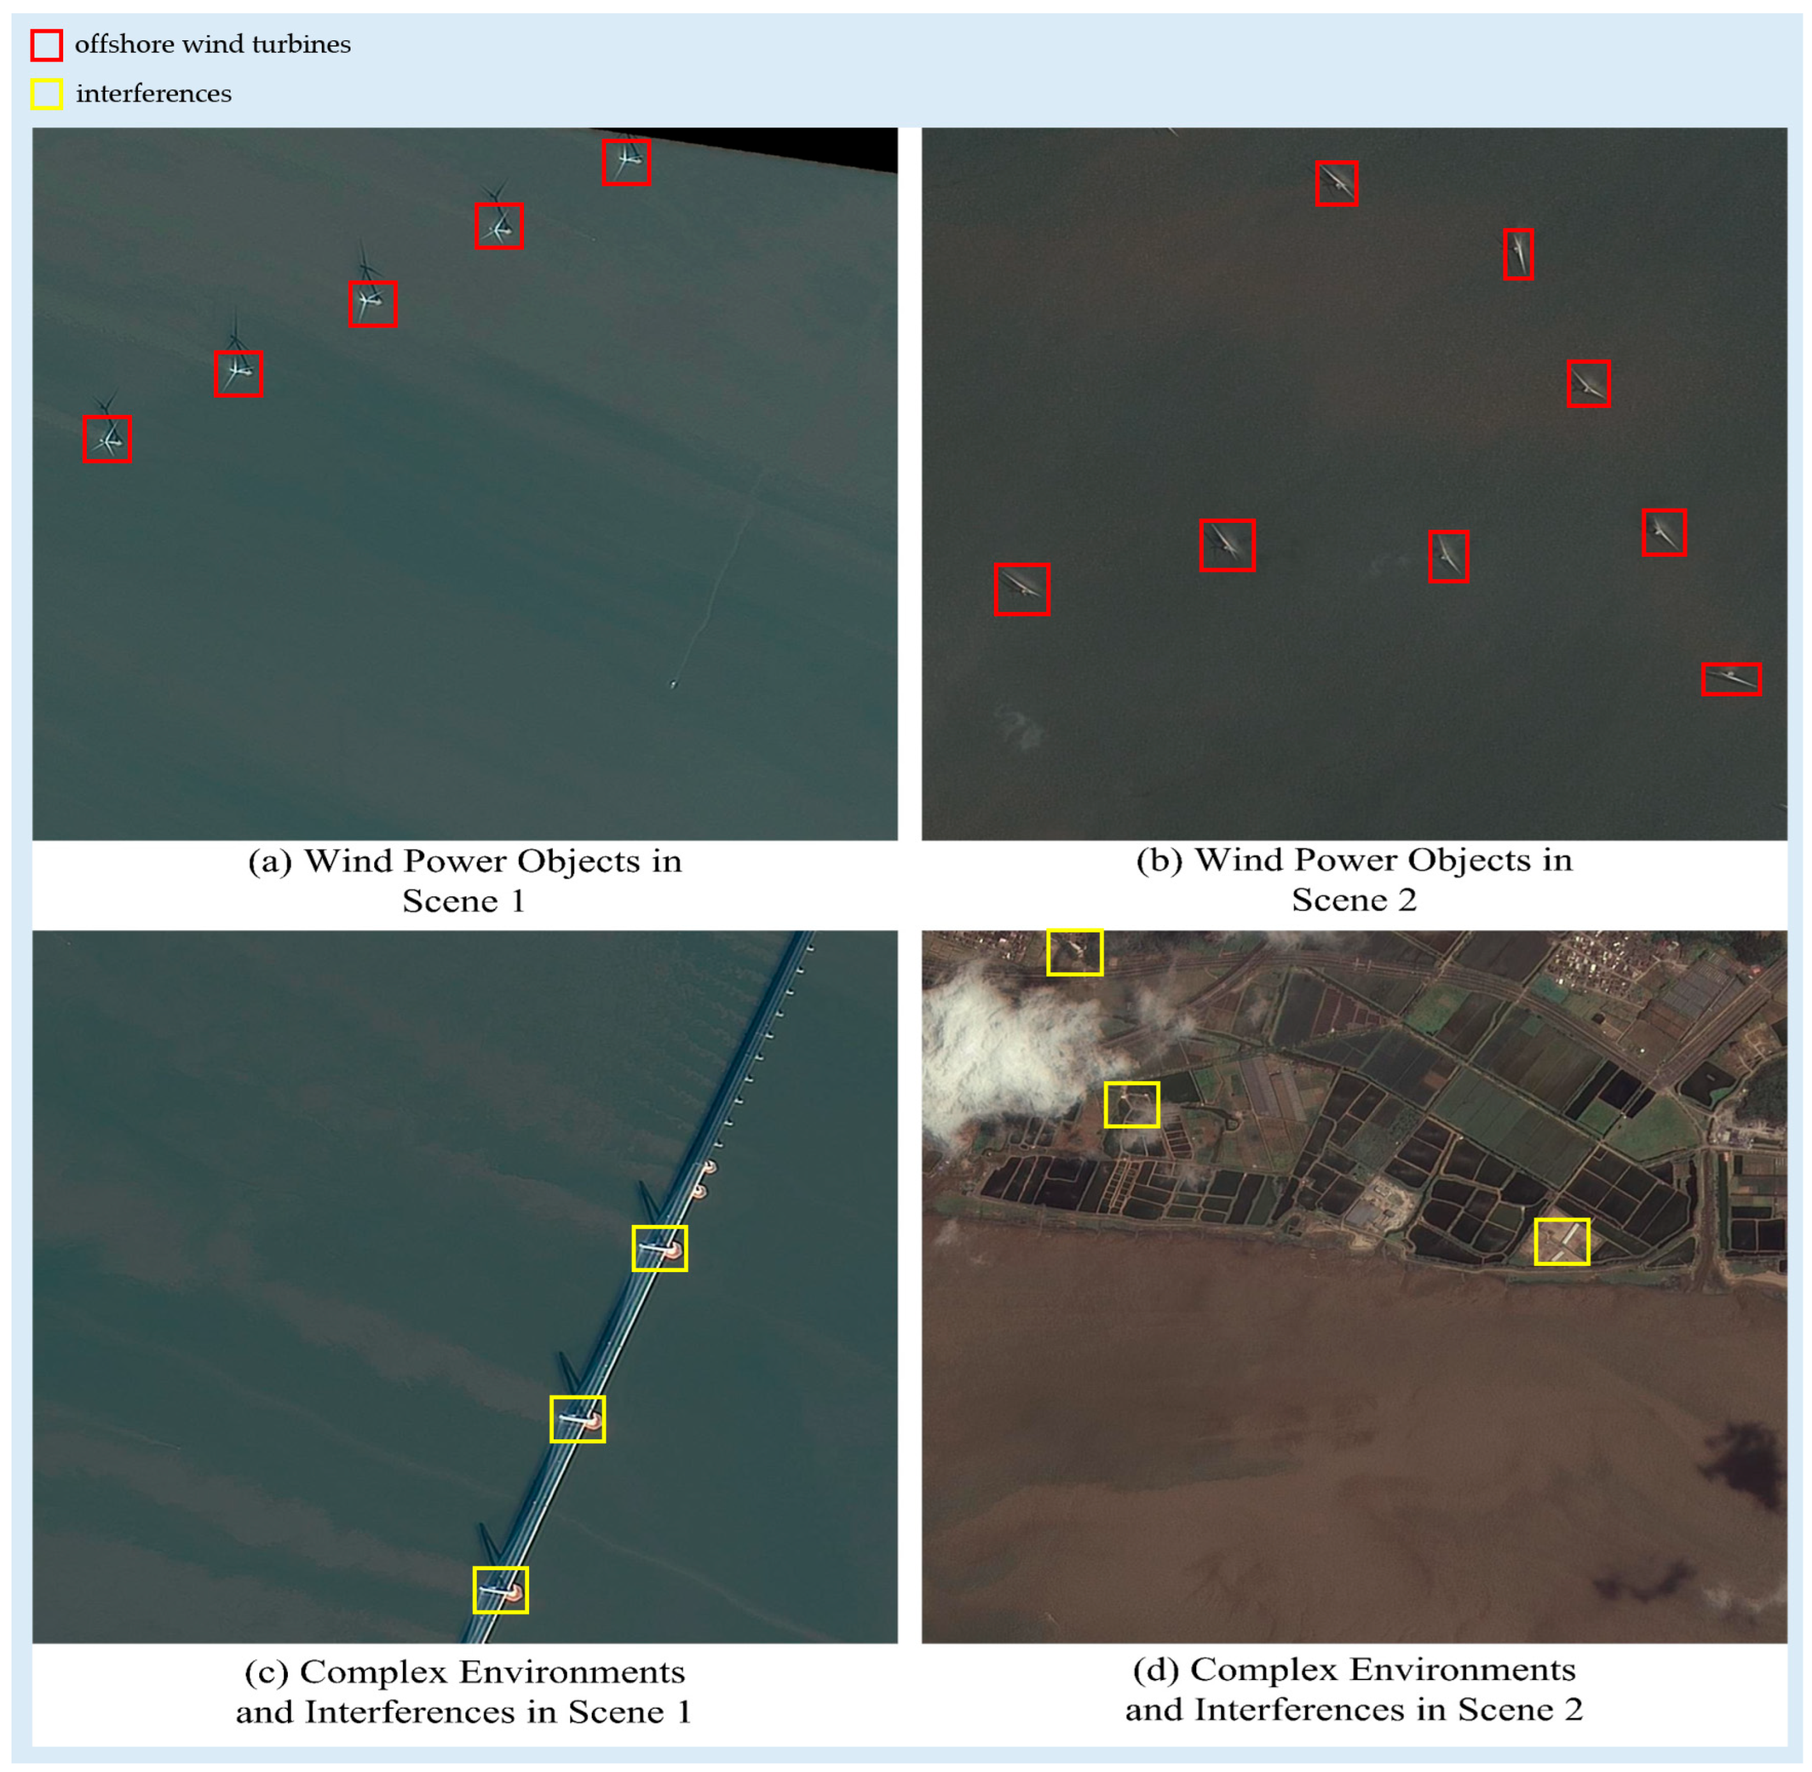Click the leftmost red turbine box in panel (b)
The image size is (1812, 1772).
(x=1022, y=589)
